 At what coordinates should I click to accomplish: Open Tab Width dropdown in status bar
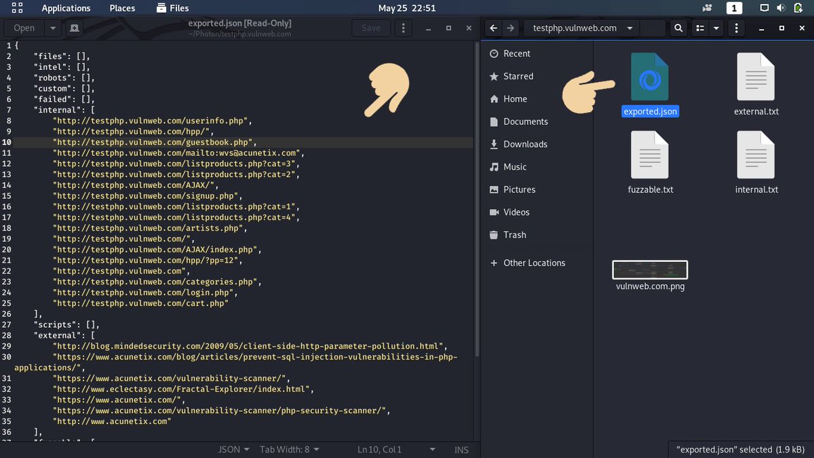click(290, 449)
